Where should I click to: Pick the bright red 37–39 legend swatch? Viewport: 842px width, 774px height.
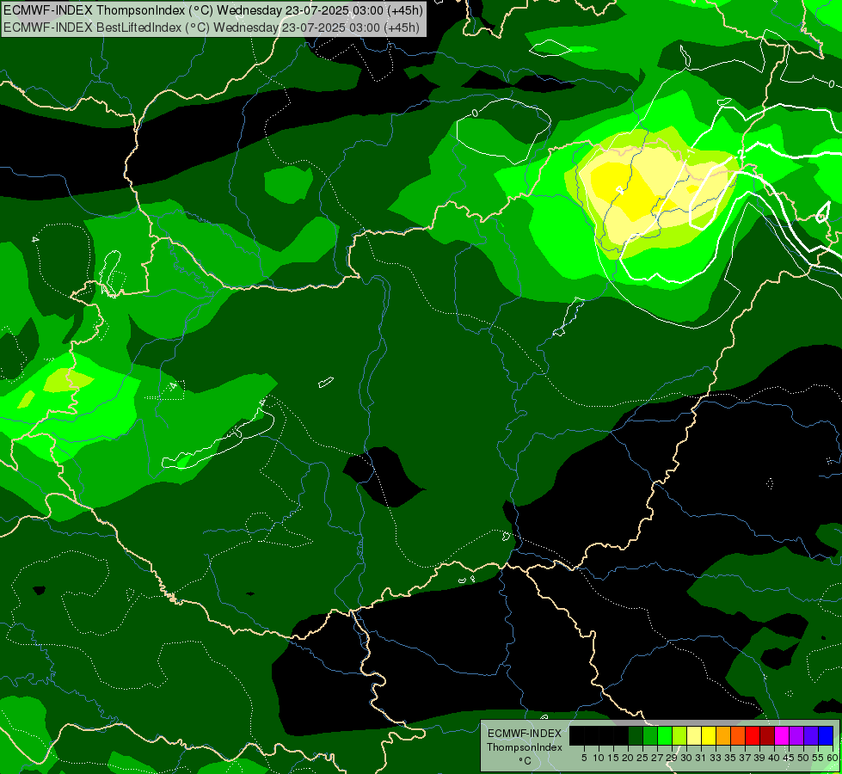tap(753, 735)
